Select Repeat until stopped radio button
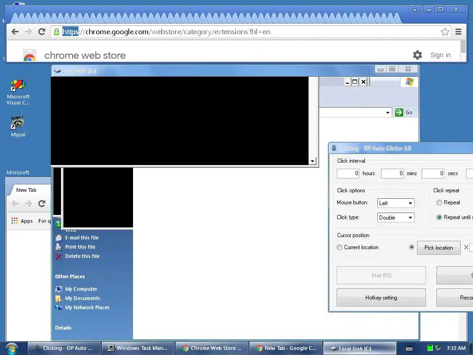 click(x=439, y=217)
